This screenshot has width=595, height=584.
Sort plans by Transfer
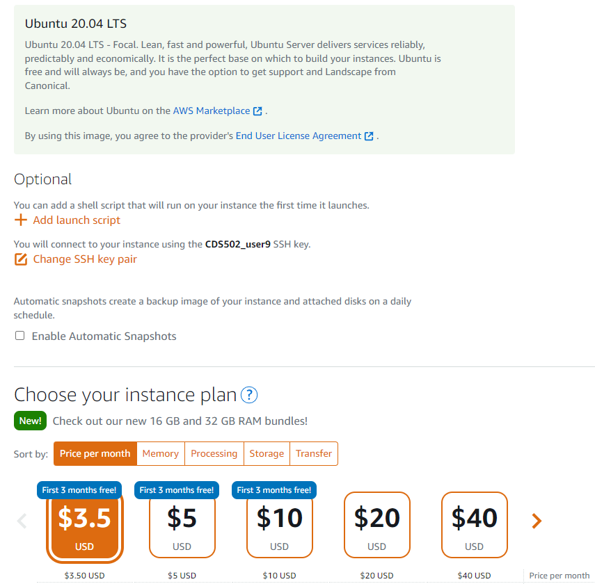(x=314, y=453)
